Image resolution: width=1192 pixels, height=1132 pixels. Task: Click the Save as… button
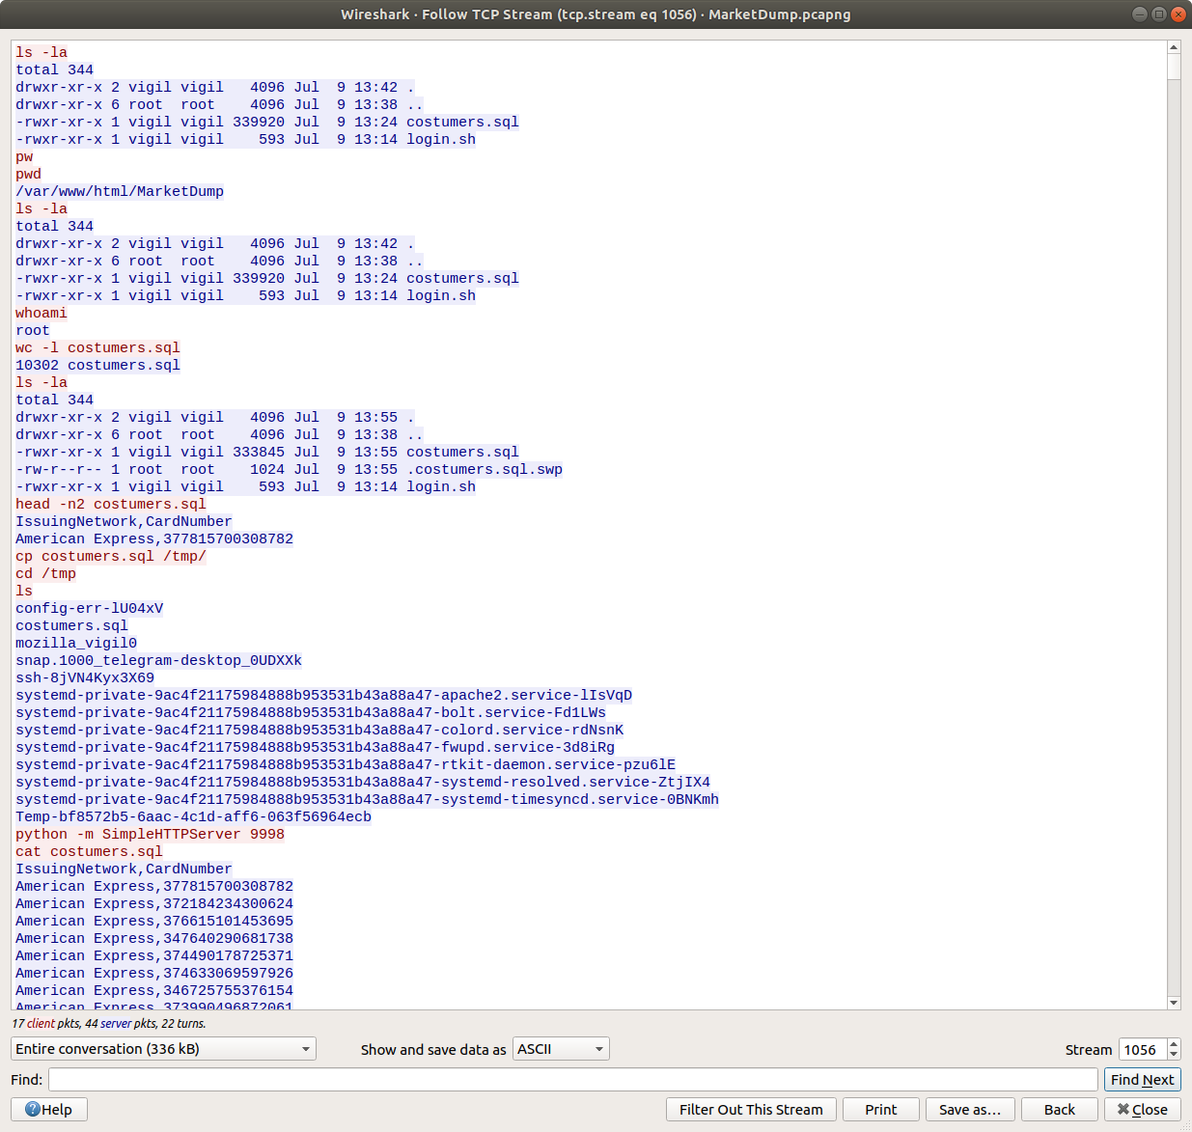(969, 1110)
